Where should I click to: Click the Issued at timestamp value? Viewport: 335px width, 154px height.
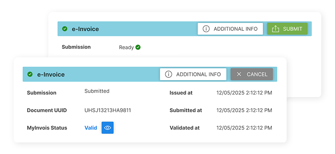[244, 93]
